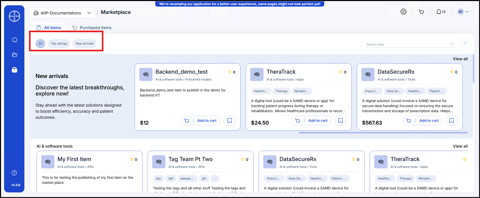The image size is (480, 198).
Task: Open the shopping cart in the top bar
Action: pyautogui.click(x=421, y=12)
